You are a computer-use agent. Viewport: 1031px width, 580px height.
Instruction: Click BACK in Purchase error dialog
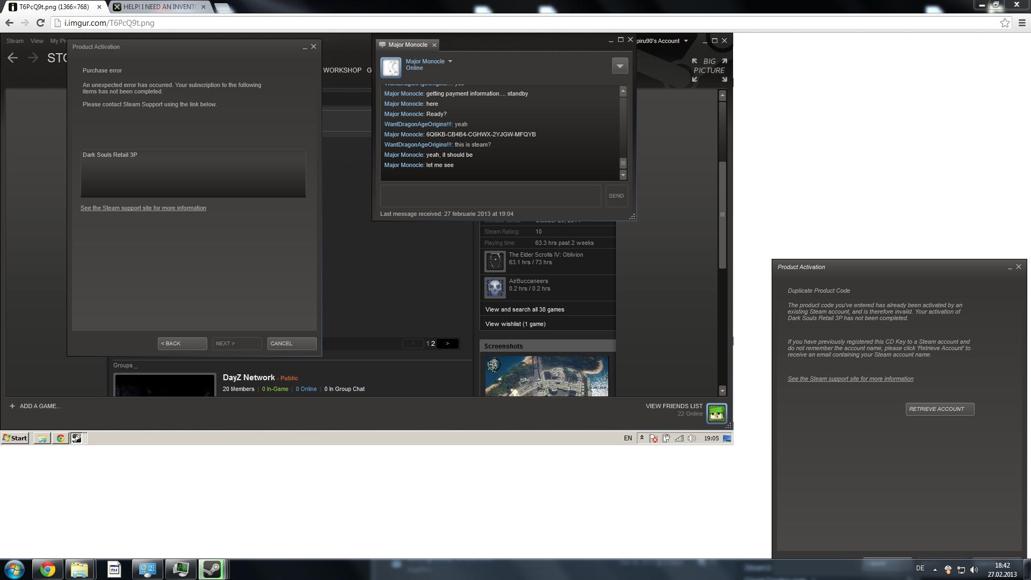pyautogui.click(x=182, y=344)
